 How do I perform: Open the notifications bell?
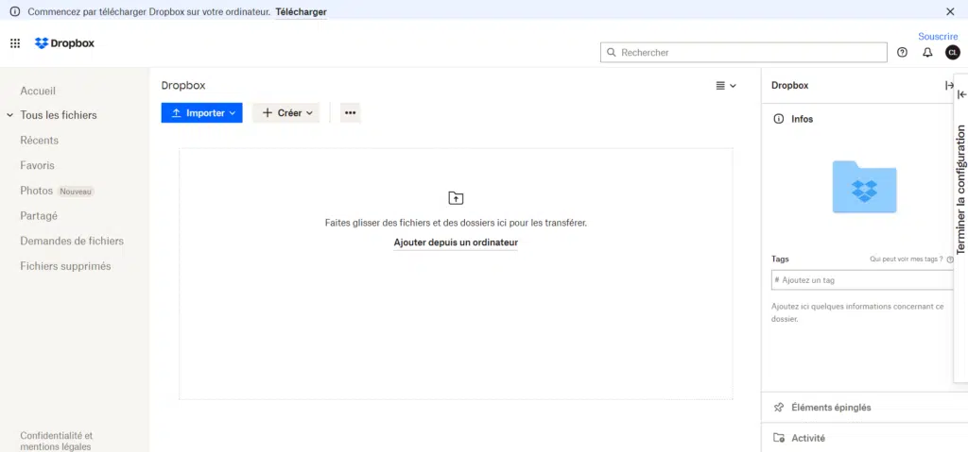(927, 53)
